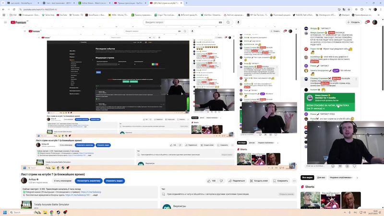
Task: Click the voice search microphone icon
Action: (238, 22)
